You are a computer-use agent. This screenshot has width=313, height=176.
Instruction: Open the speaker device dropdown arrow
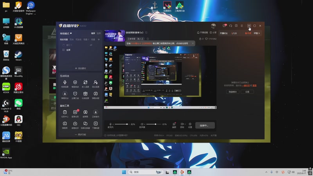coord(144,124)
